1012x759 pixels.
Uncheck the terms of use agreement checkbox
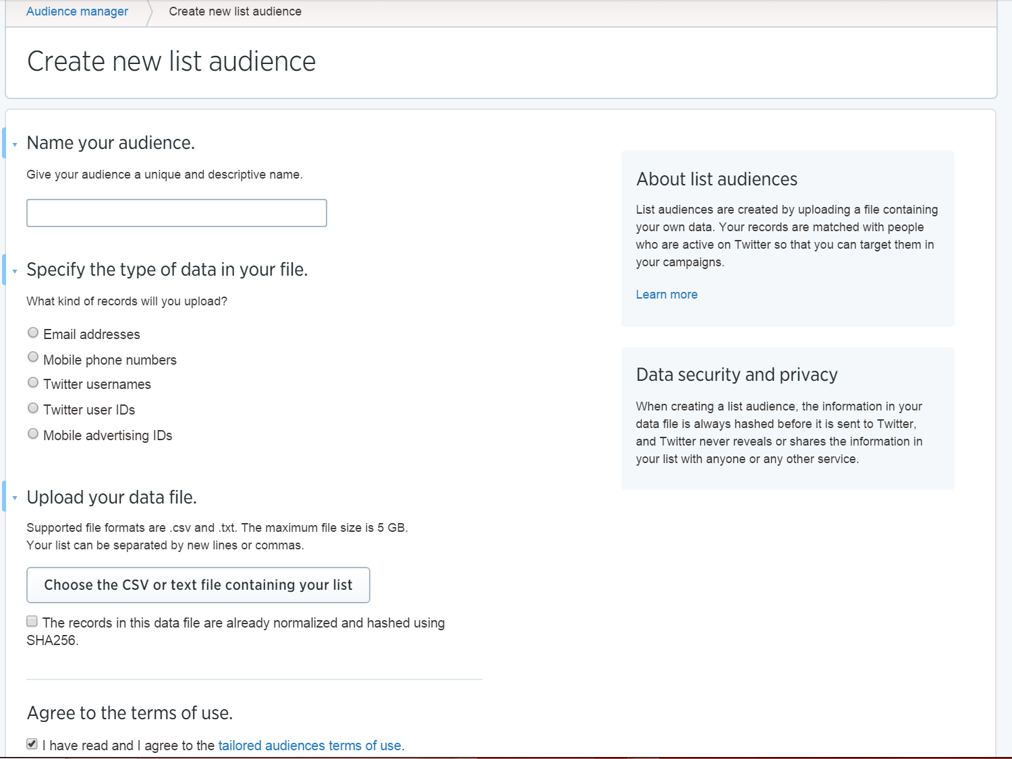tap(32, 744)
